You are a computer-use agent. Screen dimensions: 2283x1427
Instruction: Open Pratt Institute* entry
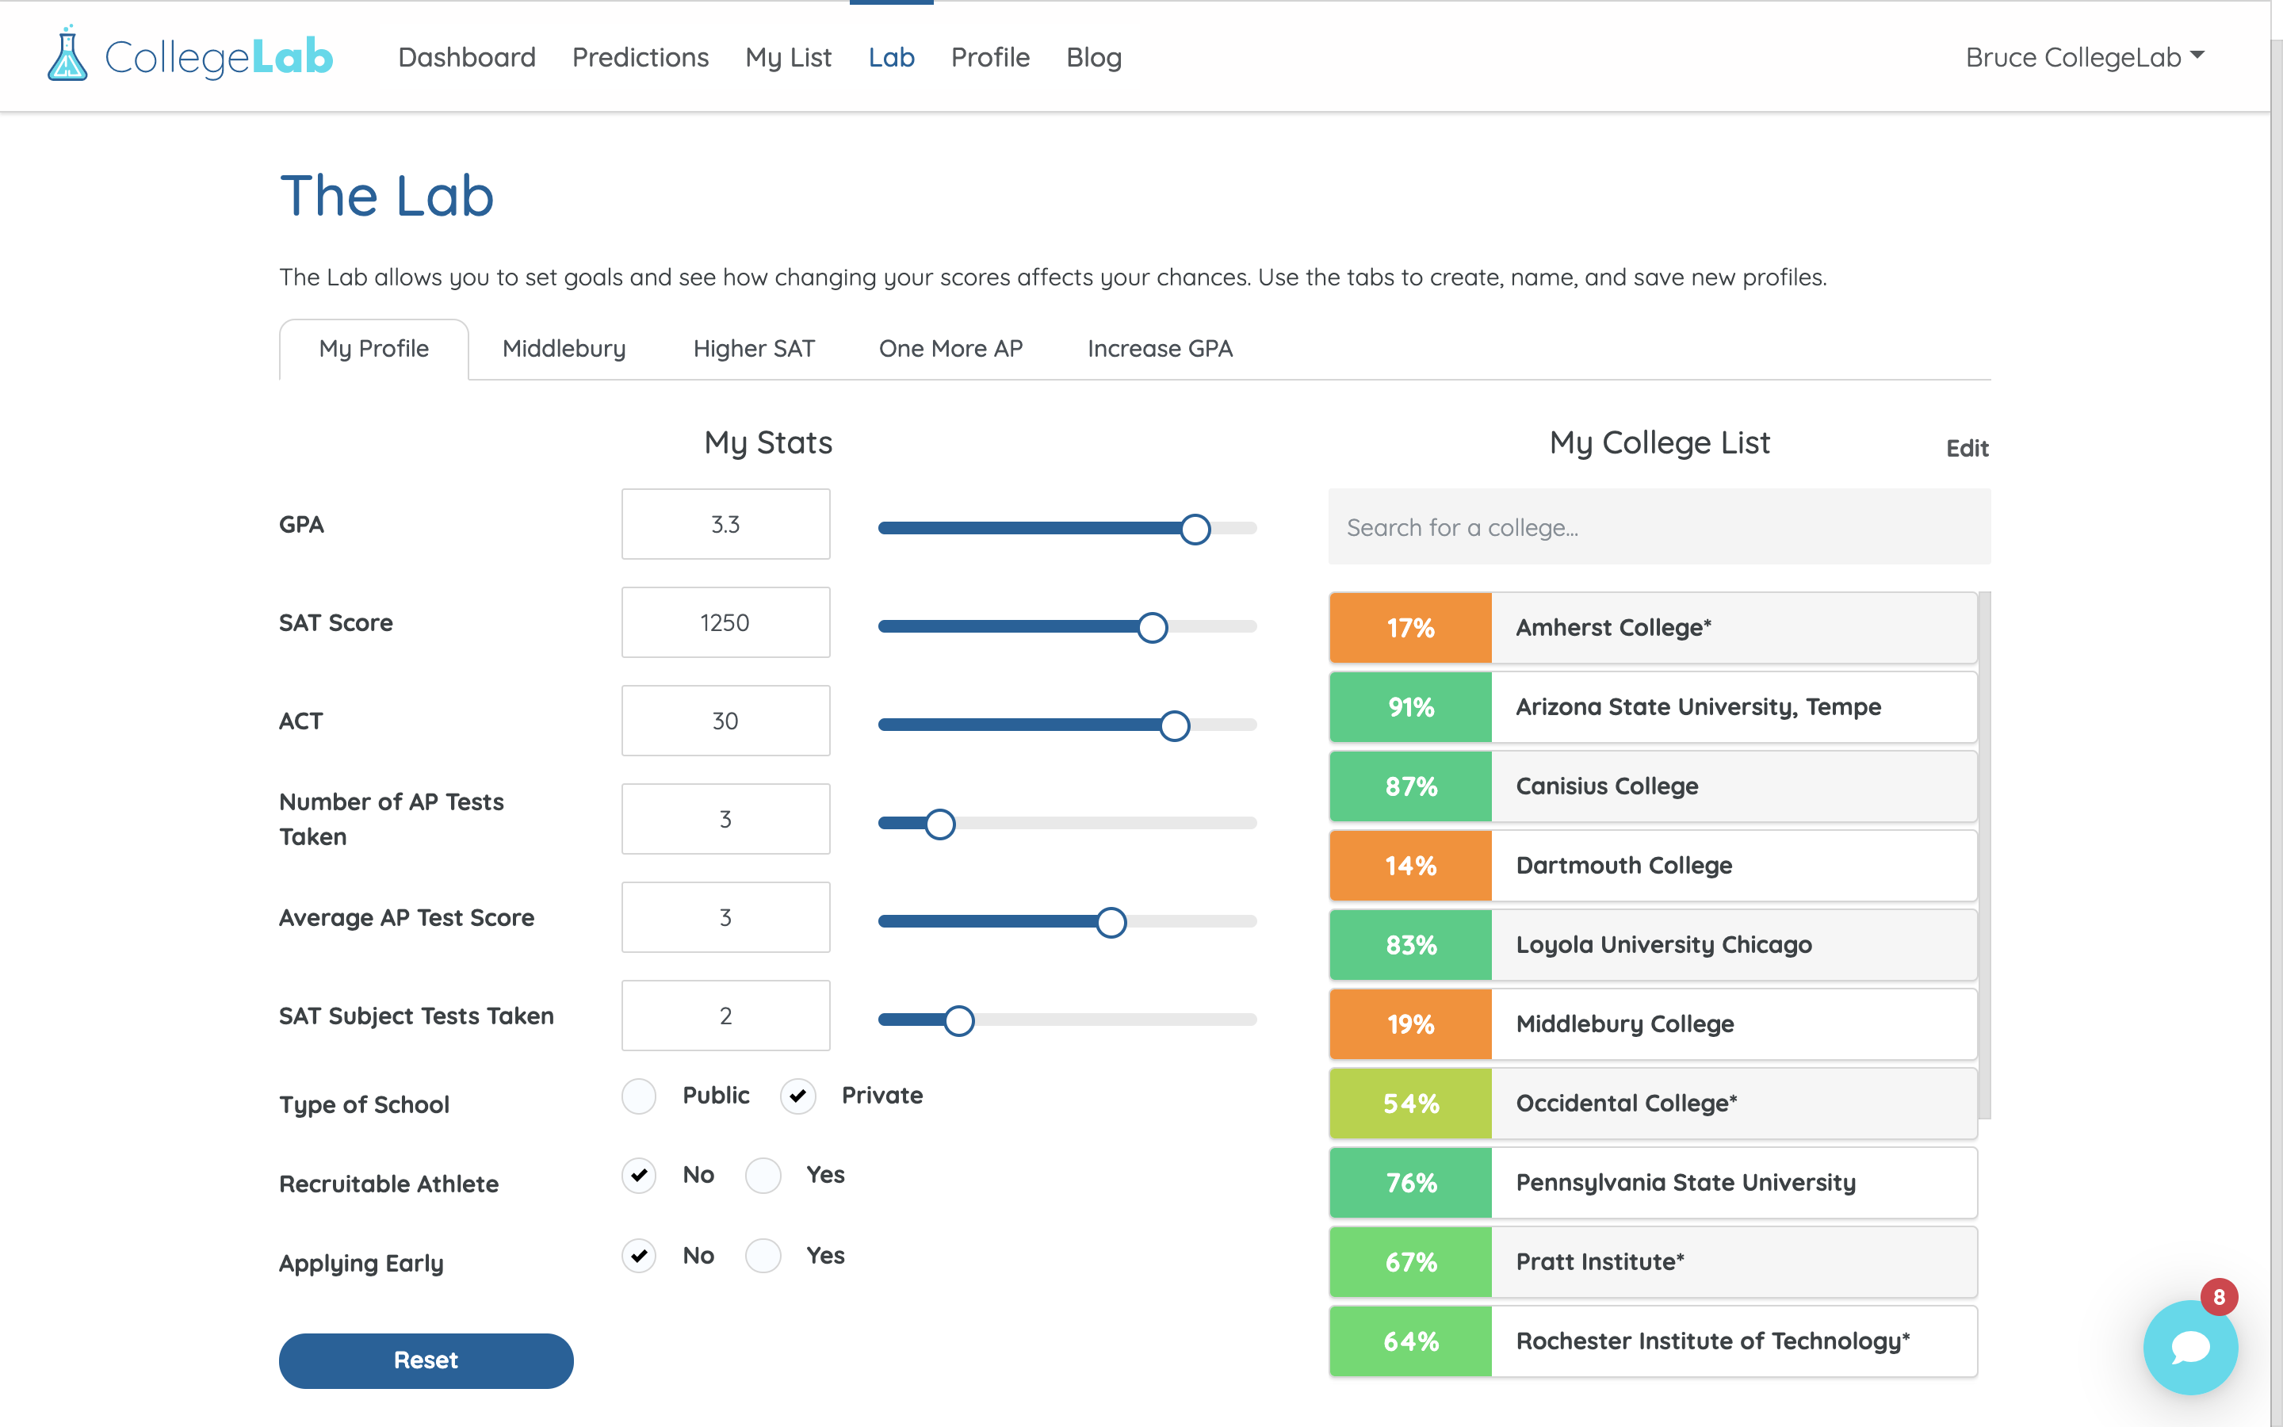point(1653,1262)
